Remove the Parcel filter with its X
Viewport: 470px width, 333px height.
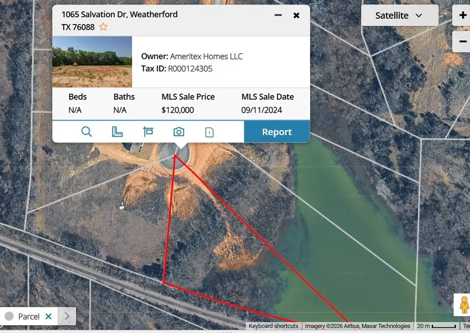point(49,316)
